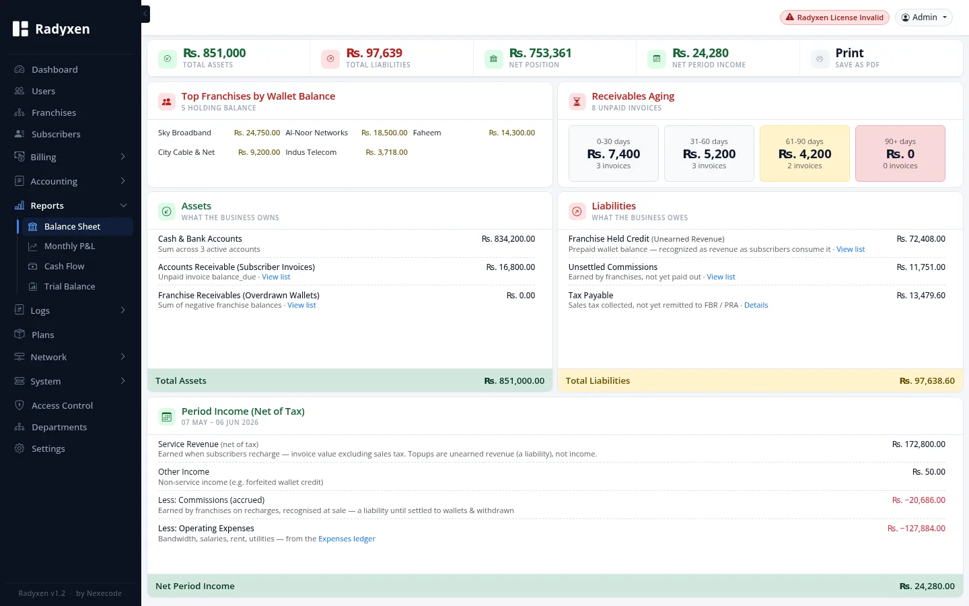
Task: Click the Subscribers icon in sidebar
Action: tap(20, 134)
